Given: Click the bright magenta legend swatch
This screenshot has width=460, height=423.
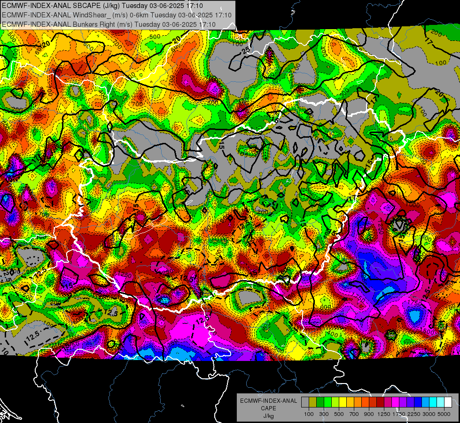Looking at the screenshot, I should pos(395,402).
